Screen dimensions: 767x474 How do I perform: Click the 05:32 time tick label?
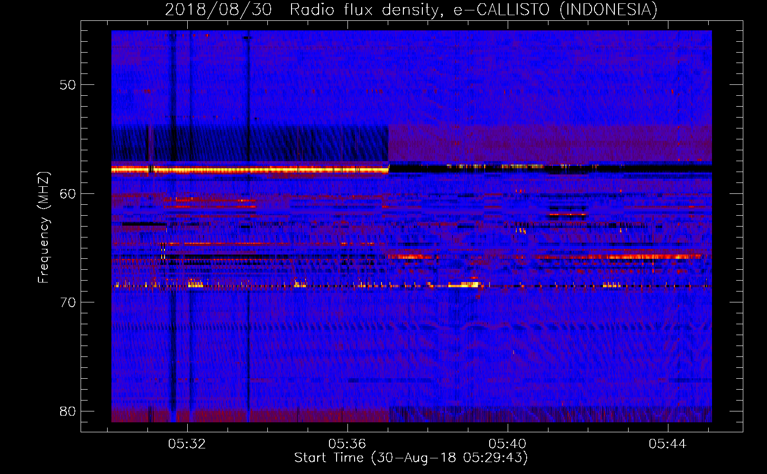click(x=187, y=444)
